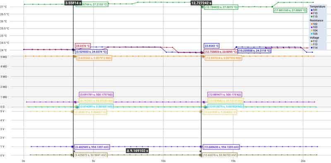
Task: Click the orange 12.83 s 5.0079 MΩ label
Action: click(x=223, y=58)
